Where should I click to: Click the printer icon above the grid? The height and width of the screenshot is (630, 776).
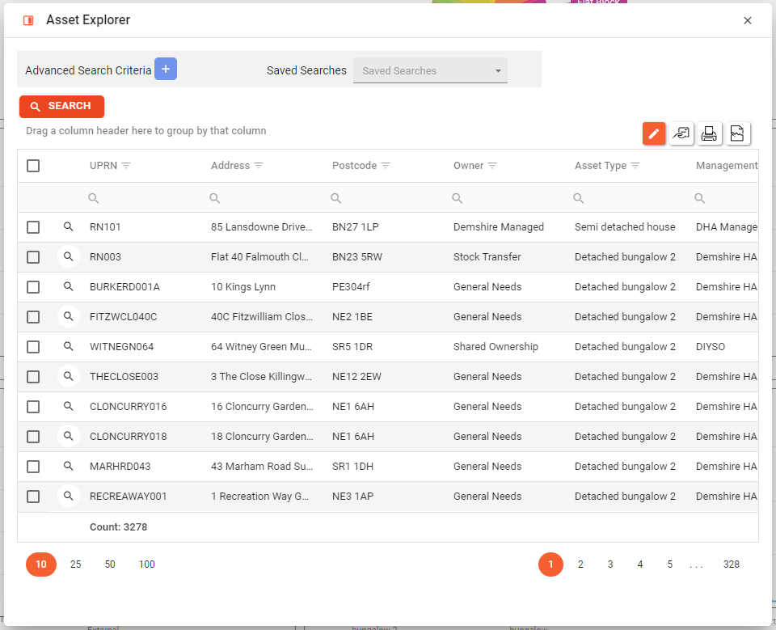tap(709, 134)
